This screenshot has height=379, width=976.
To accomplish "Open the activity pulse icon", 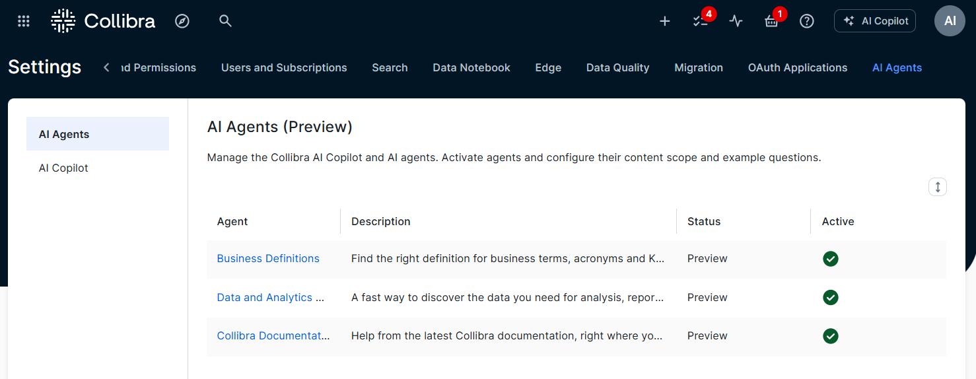I will 736,21.
